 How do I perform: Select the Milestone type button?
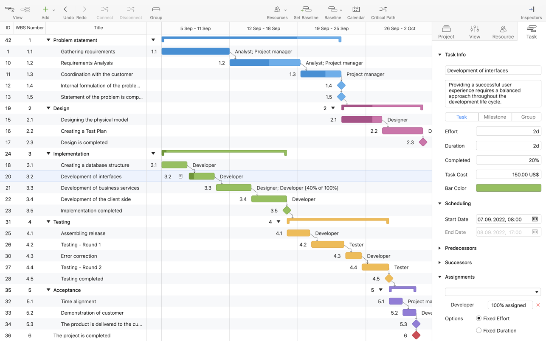495,117
